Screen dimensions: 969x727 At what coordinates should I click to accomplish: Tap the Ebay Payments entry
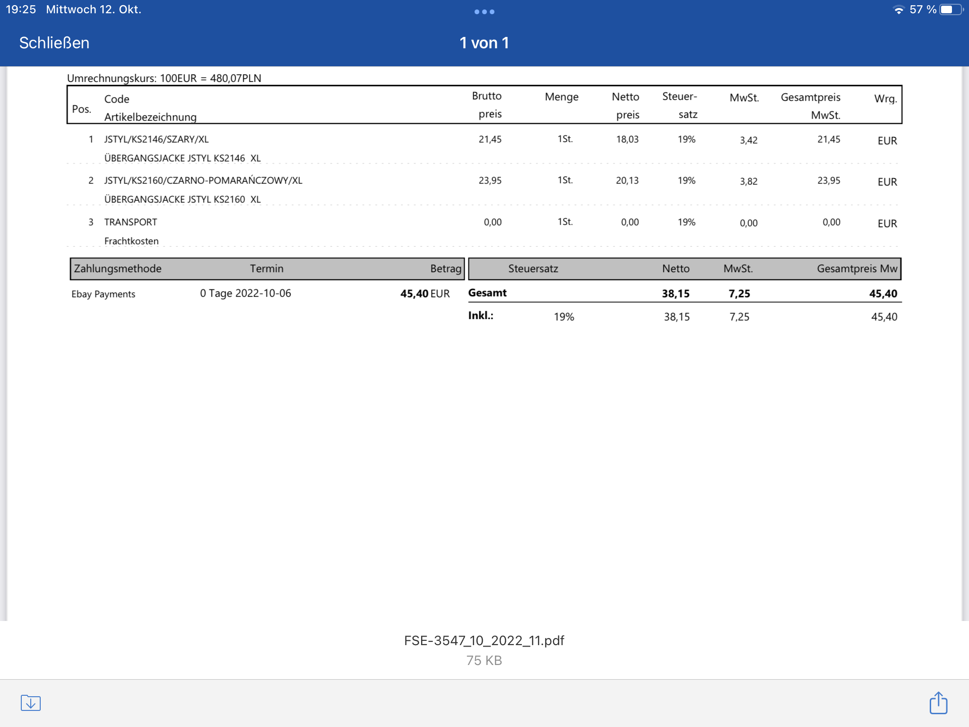(103, 294)
